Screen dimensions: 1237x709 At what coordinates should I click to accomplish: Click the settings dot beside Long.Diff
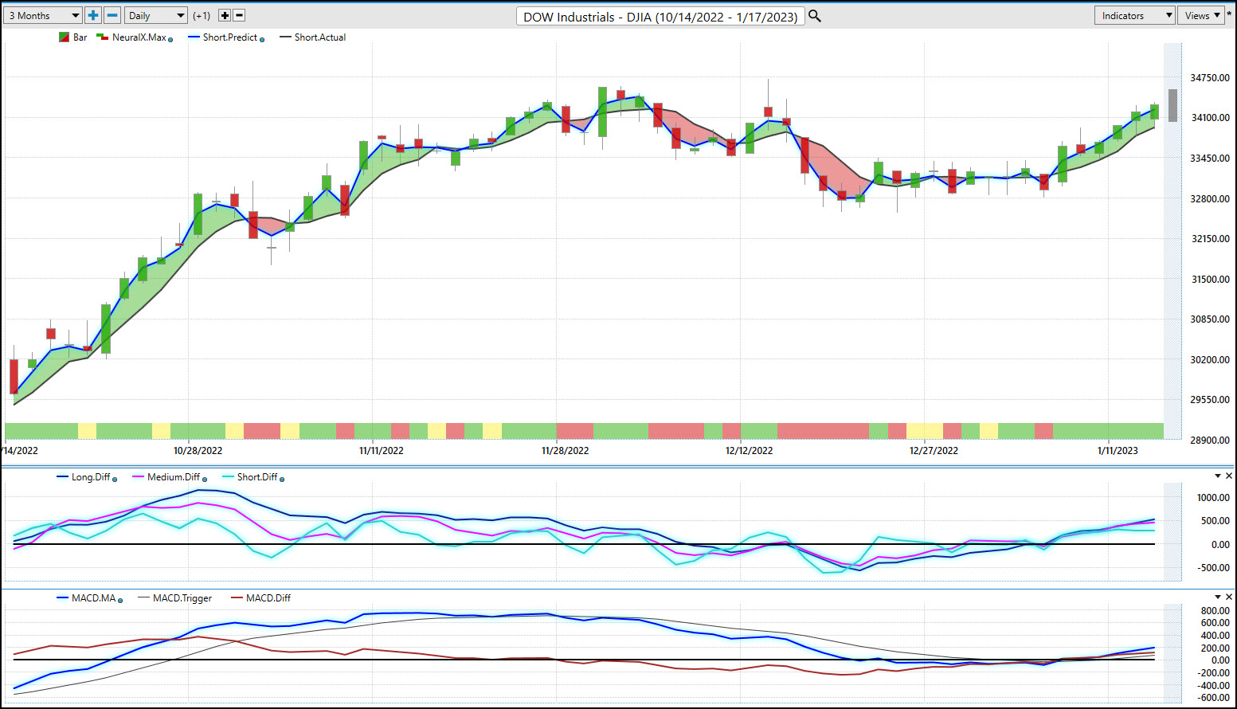(115, 479)
